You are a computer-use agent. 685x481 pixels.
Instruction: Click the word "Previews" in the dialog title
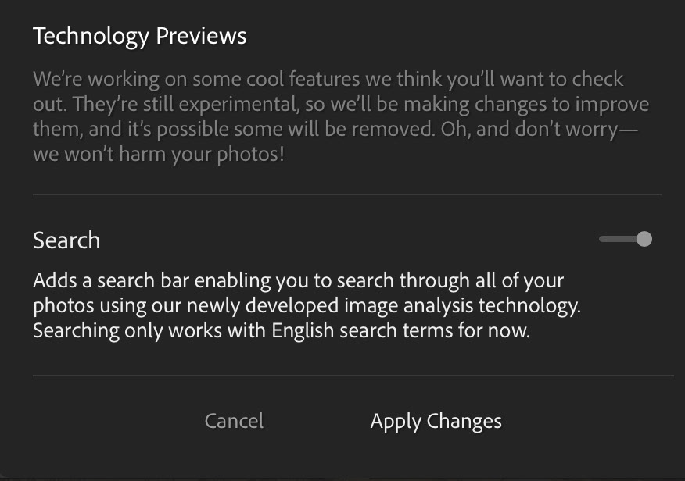[202, 36]
